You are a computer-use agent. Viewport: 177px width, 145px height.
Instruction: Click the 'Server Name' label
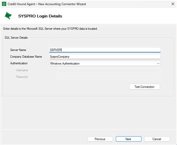[18, 50]
